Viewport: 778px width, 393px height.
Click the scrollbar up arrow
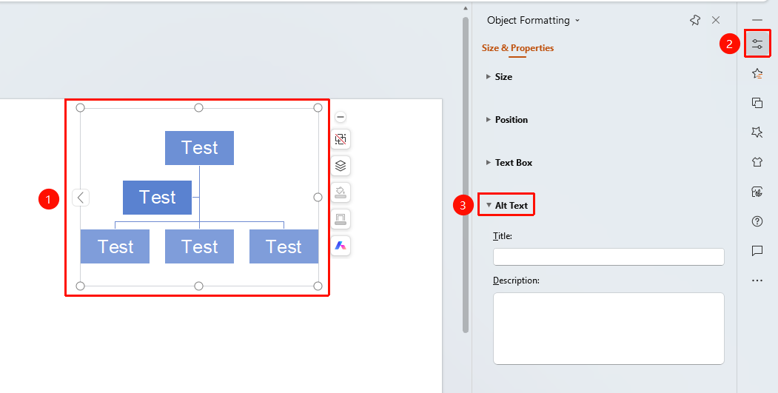coord(466,8)
